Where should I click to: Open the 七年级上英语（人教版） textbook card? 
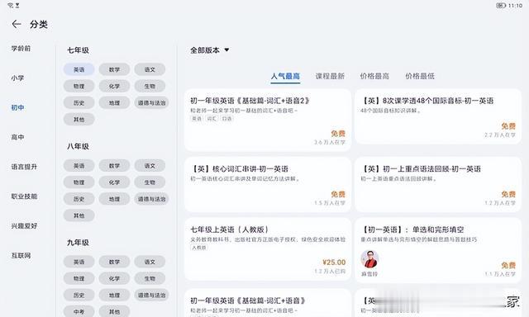[268, 249]
